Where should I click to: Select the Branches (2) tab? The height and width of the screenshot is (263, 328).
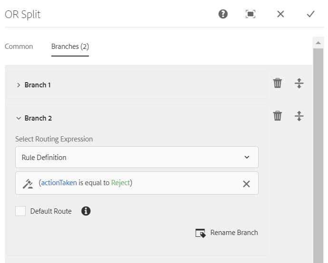[70, 47]
